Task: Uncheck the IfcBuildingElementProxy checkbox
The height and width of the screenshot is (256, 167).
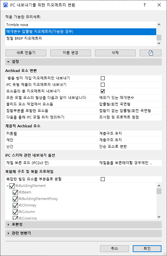Action: (15, 199)
